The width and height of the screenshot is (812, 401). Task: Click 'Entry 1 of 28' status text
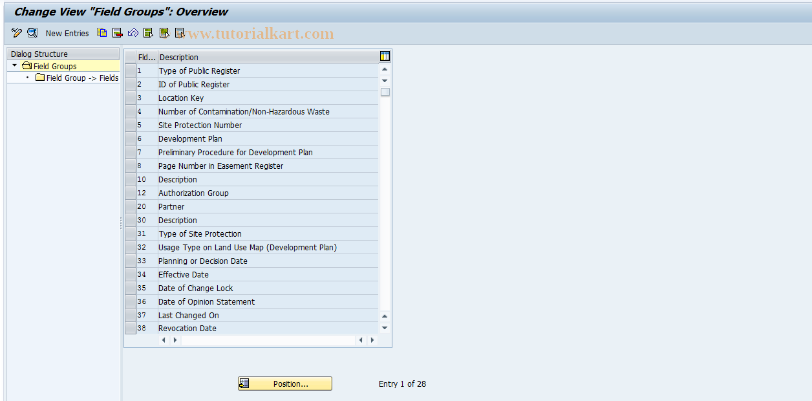pyautogui.click(x=402, y=384)
